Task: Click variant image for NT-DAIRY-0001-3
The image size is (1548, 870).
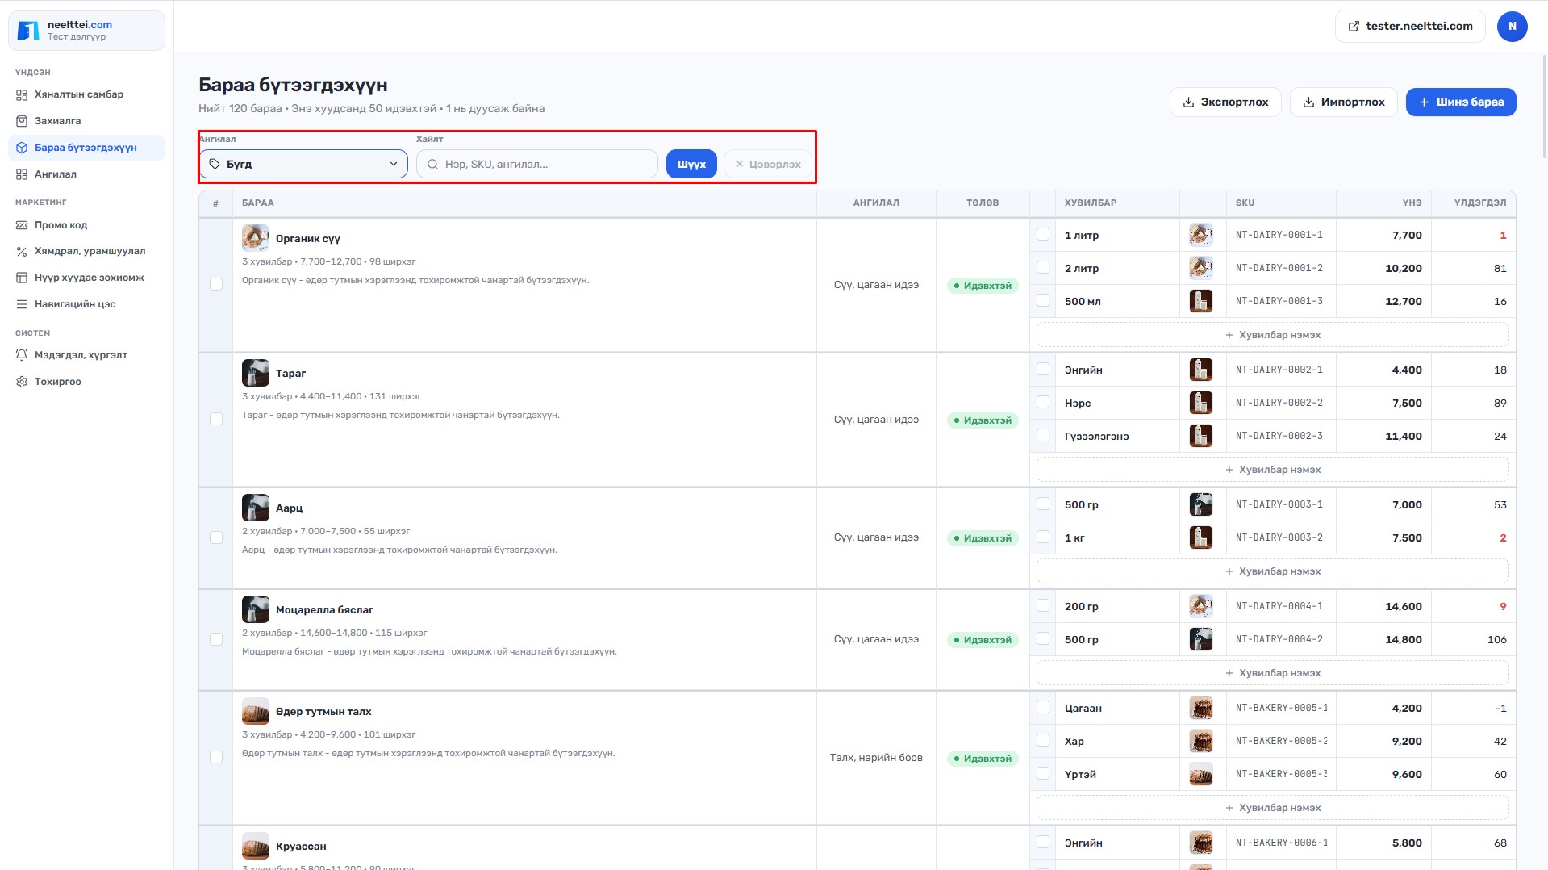Action: pyautogui.click(x=1201, y=301)
